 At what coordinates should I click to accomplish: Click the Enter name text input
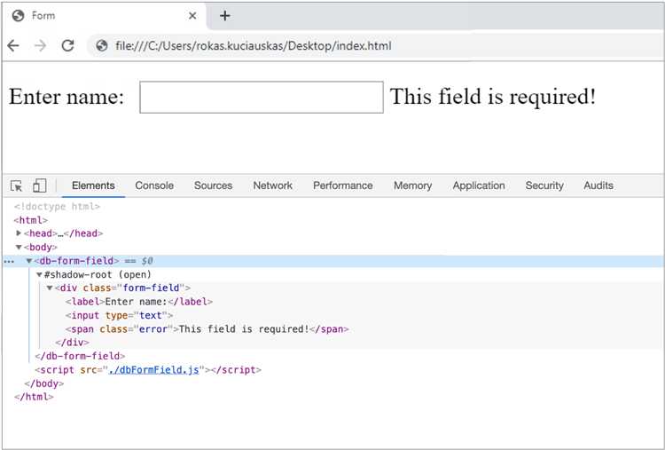262,98
